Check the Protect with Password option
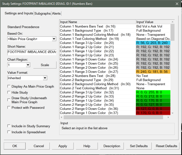Viewport: 182px width, 155px height. [9, 108]
